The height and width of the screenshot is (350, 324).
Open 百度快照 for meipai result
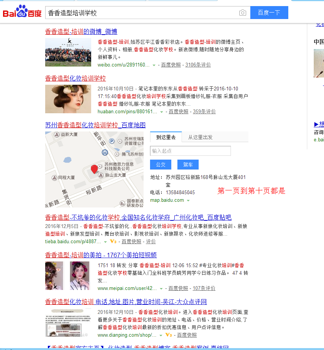click(x=178, y=288)
